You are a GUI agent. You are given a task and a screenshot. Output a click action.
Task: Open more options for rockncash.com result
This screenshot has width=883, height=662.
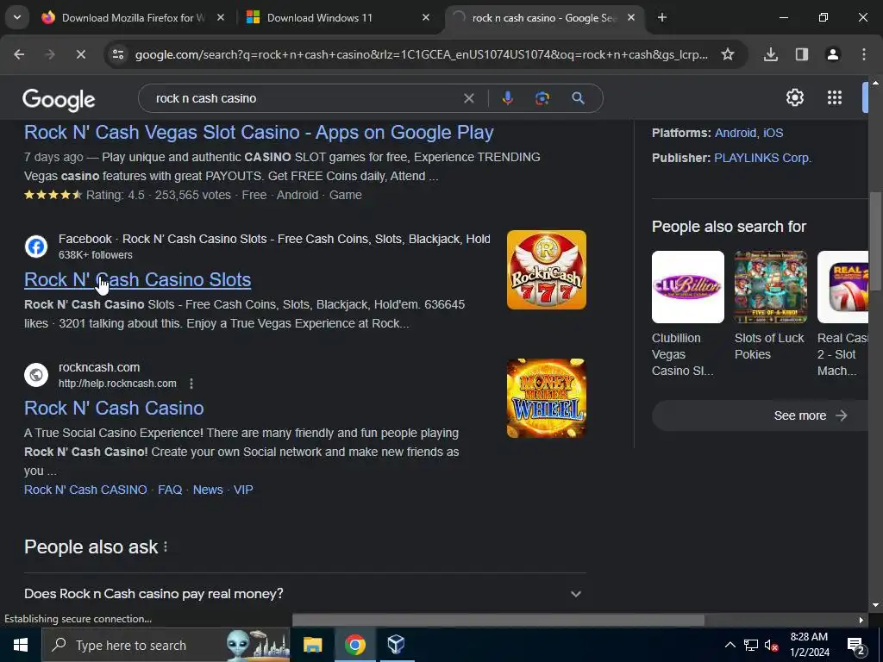(191, 384)
